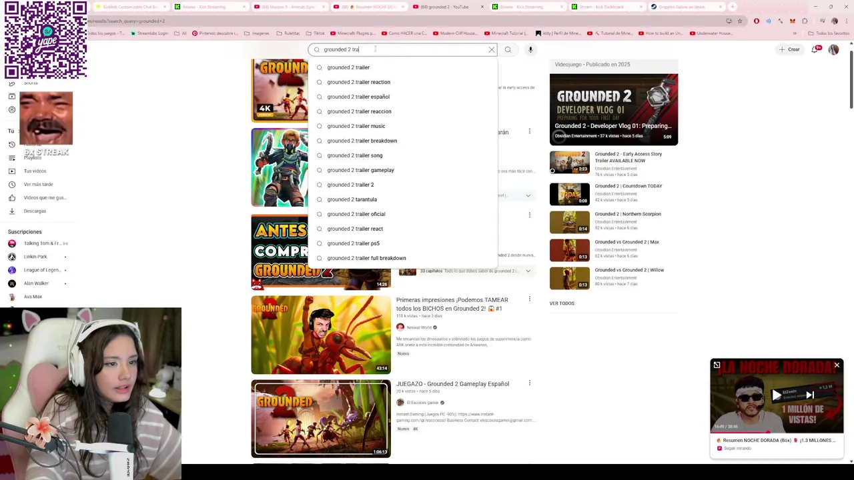The width and height of the screenshot is (854, 480).
Task: Open options menu for Primeras impresiones video
Action: [x=530, y=299]
